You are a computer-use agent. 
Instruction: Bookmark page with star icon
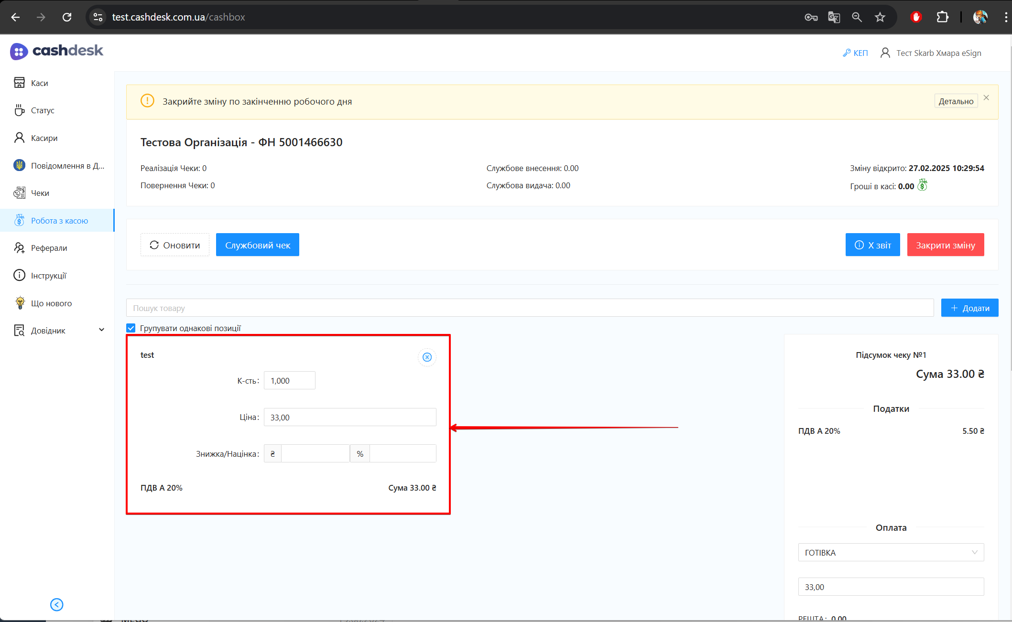[x=880, y=17]
